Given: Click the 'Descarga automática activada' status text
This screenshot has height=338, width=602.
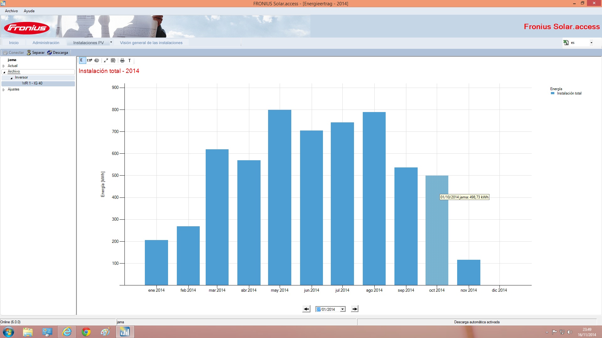Looking at the screenshot, I should pos(477,322).
